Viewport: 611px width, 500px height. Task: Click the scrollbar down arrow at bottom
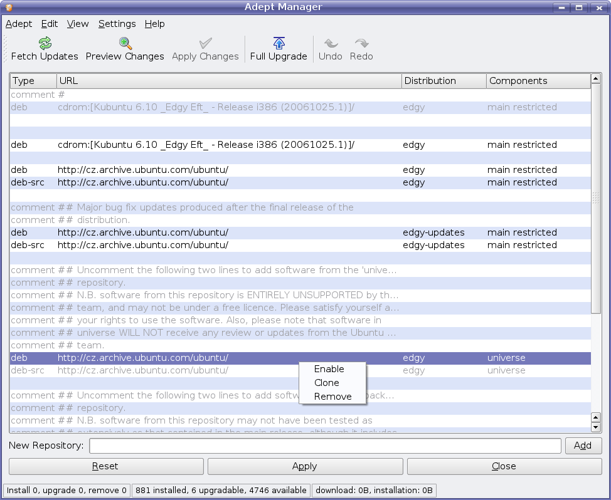coord(596,427)
